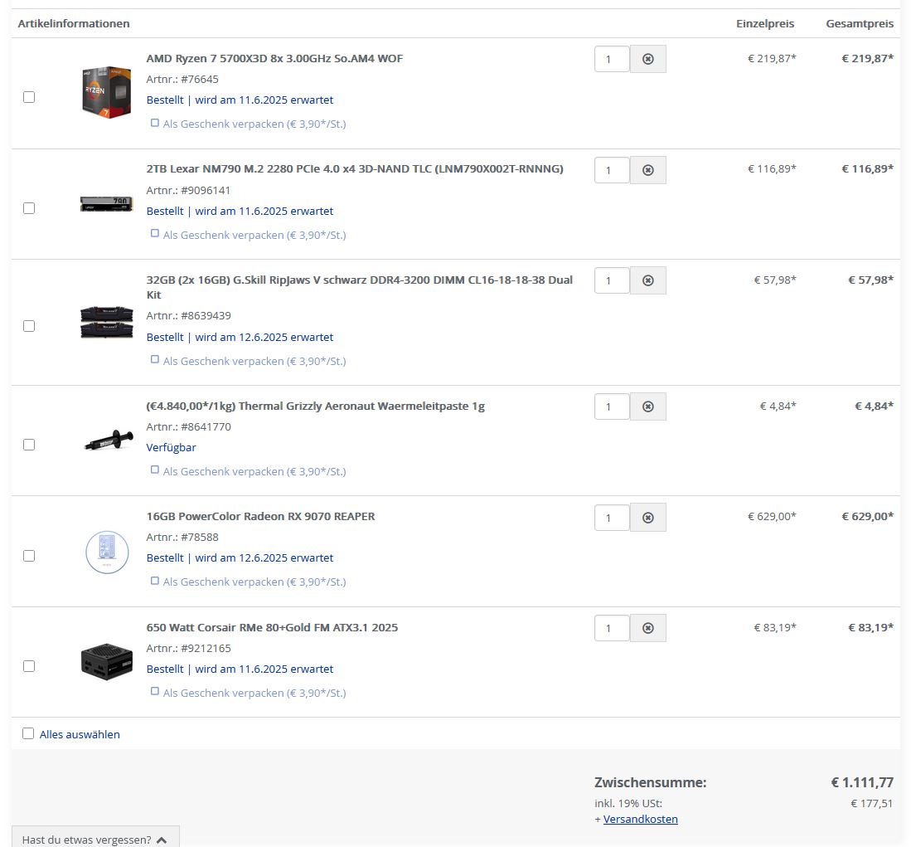The height and width of the screenshot is (847, 911).
Task: Open the 650 Watt Corsair RMe product title
Action: pos(272,627)
